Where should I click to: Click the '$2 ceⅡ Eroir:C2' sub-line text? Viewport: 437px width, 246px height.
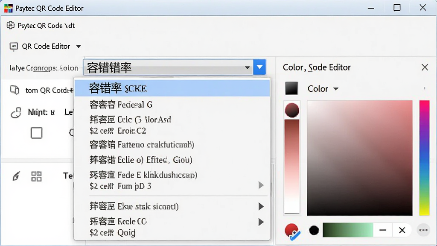pos(118,131)
